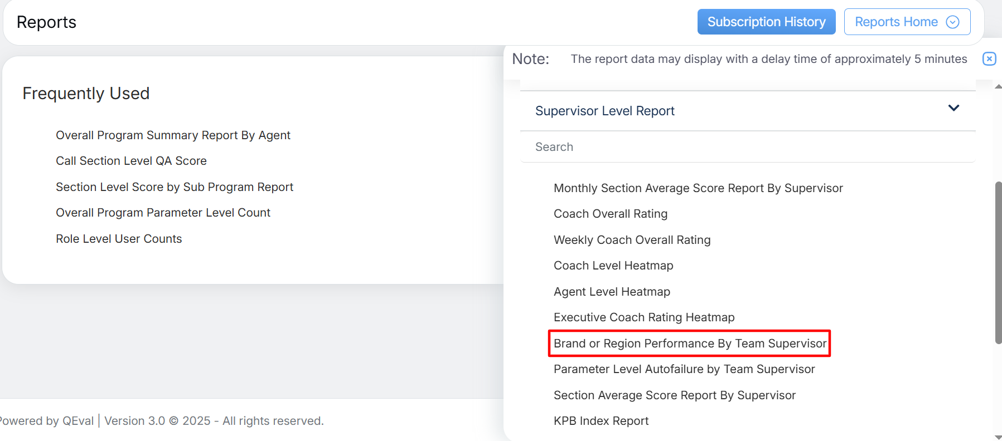Open Call Section Level QA Score report
Viewport: 1002px width, 441px height.
(131, 161)
